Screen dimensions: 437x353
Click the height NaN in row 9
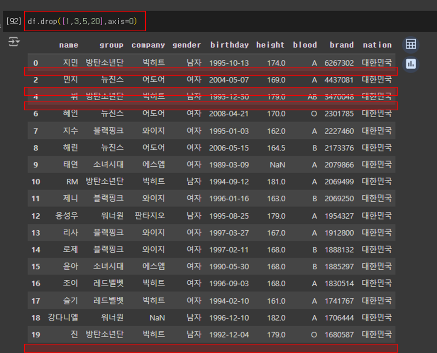point(277,165)
